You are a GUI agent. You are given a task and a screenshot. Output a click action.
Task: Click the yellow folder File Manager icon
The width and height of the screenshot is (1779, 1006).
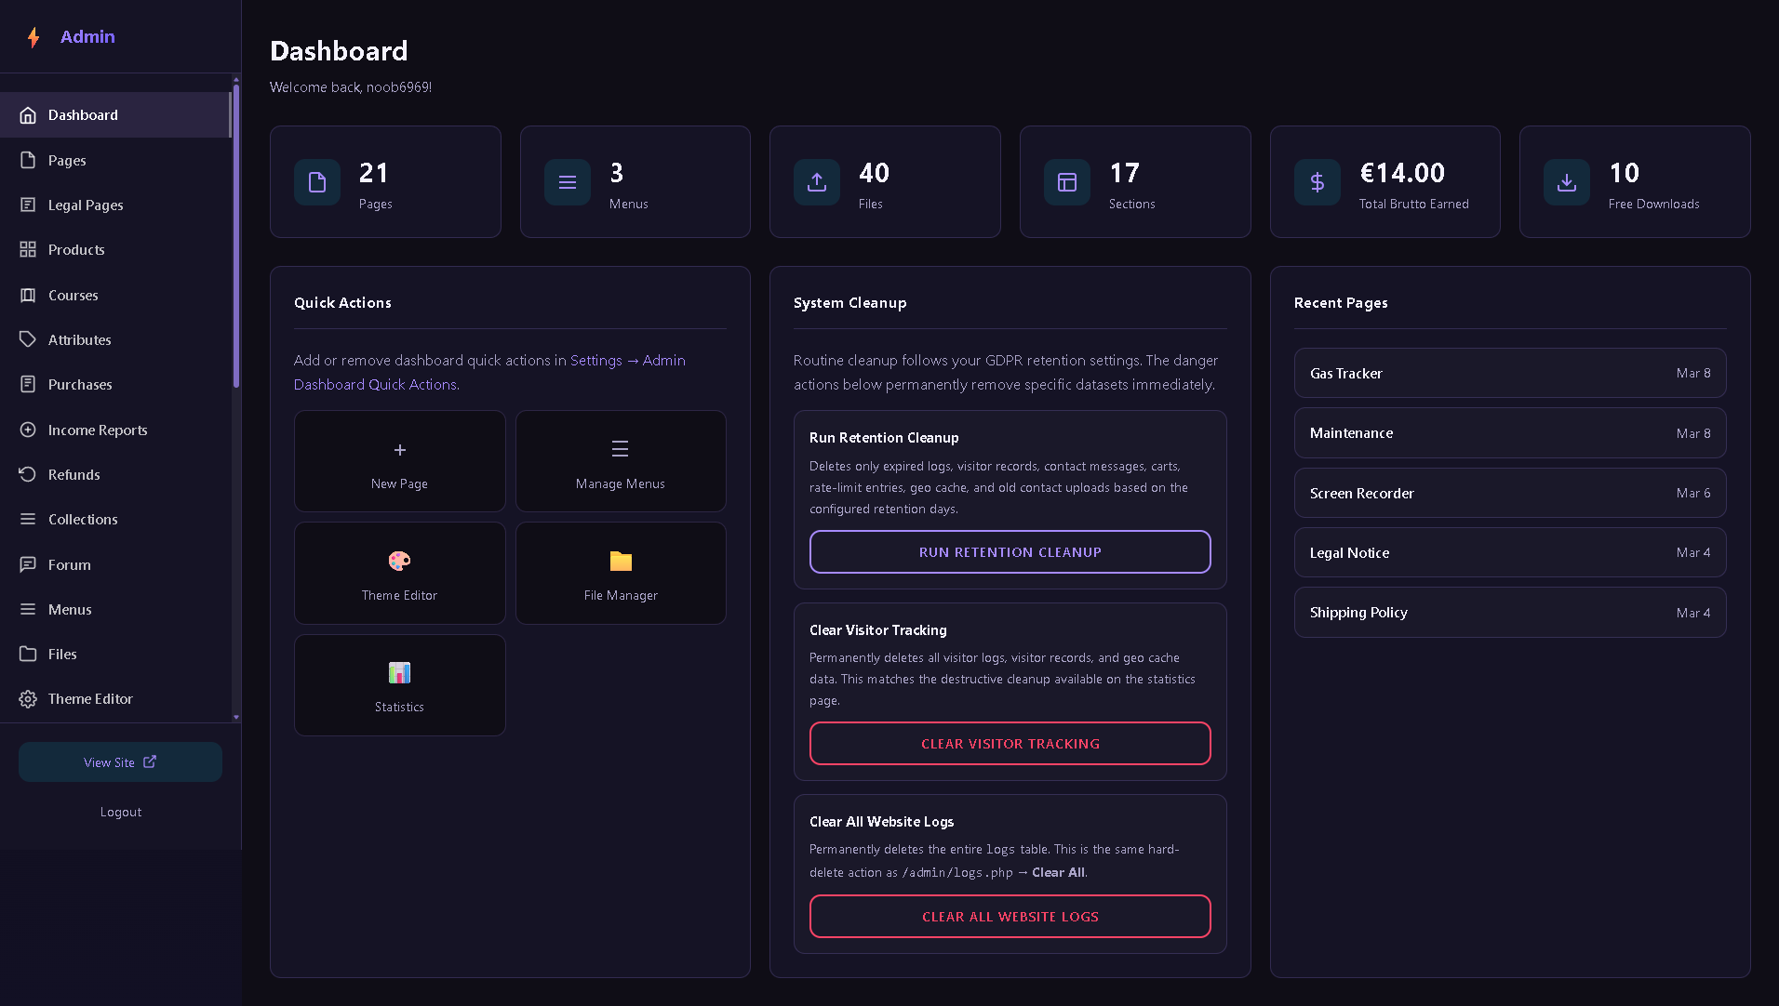coord(621,561)
